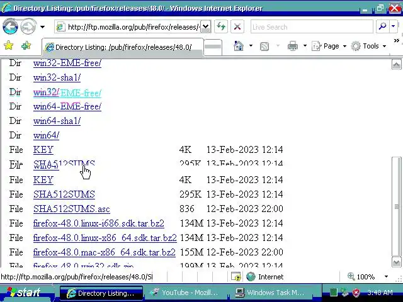Viewport: 403px width, 302px height.
Task: Open the search provider options dropdown
Action: click(x=393, y=26)
